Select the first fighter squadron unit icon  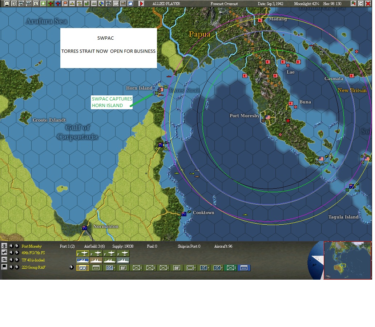83,253
